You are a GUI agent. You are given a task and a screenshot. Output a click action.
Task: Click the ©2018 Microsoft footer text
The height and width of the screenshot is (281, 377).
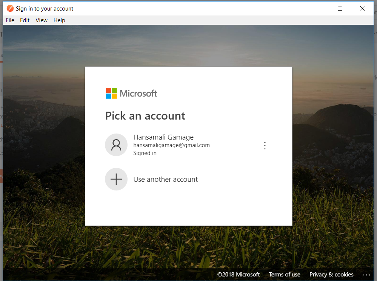click(x=239, y=275)
